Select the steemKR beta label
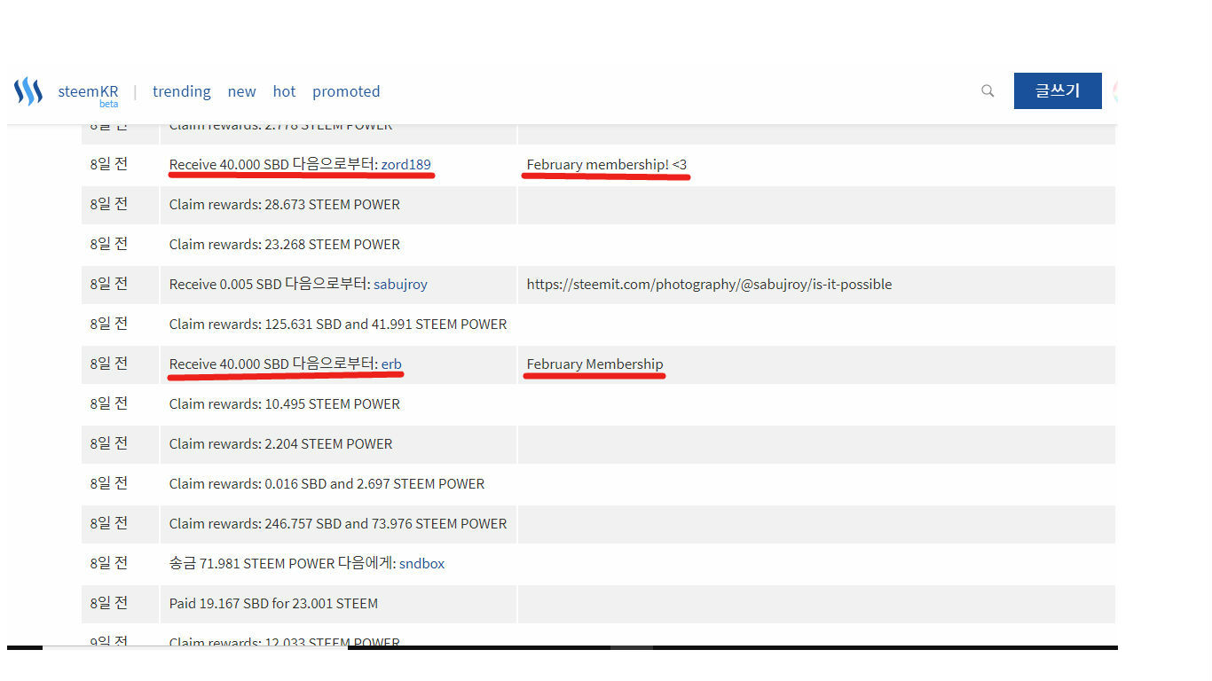 pyautogui.click(x=109, y=103)
